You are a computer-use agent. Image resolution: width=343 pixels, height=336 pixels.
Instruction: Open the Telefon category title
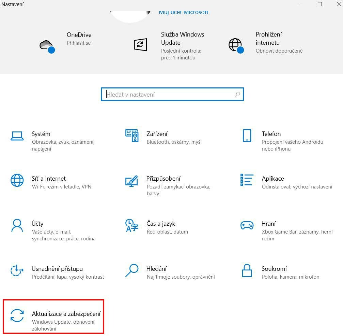pyautogui.click(x=271, y=134)
